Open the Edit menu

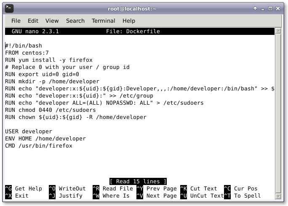point(33,21)
